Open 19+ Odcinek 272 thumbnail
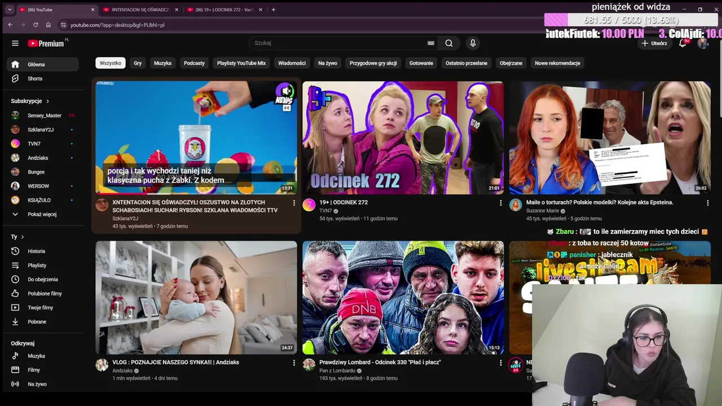 (403, 138)
